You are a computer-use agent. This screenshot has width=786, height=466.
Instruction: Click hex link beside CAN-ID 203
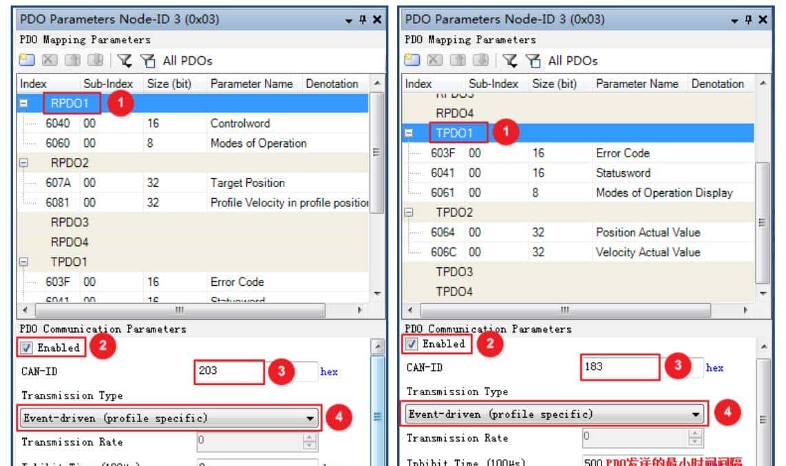point(329,372)
